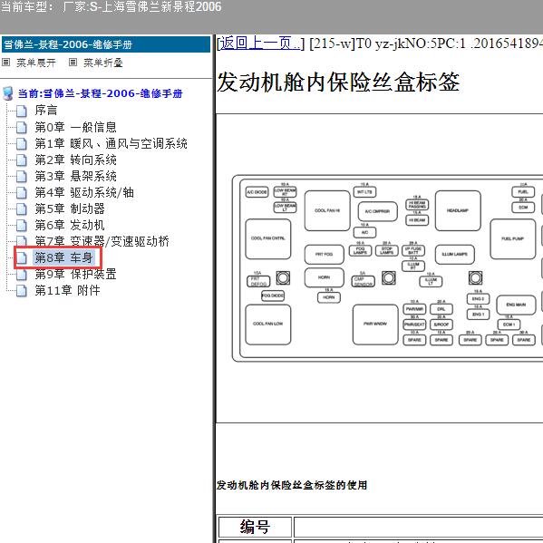Open the 序言 chapter

46,110
